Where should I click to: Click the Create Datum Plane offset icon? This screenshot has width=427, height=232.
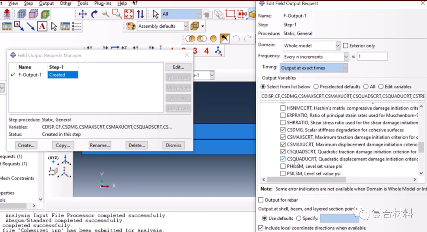tap(53, 172)
